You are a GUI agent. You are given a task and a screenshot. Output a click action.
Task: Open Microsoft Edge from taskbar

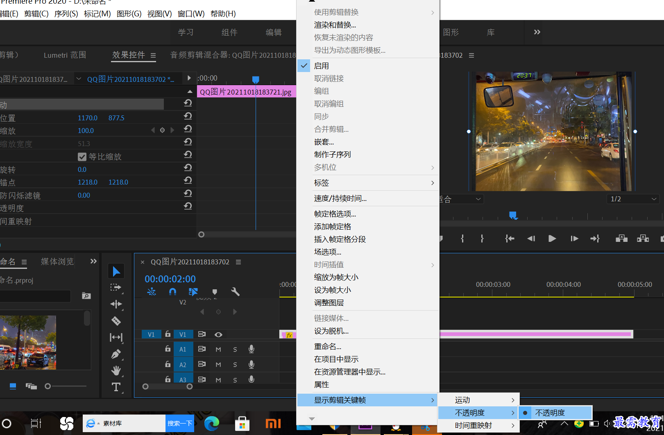point(212,424)
